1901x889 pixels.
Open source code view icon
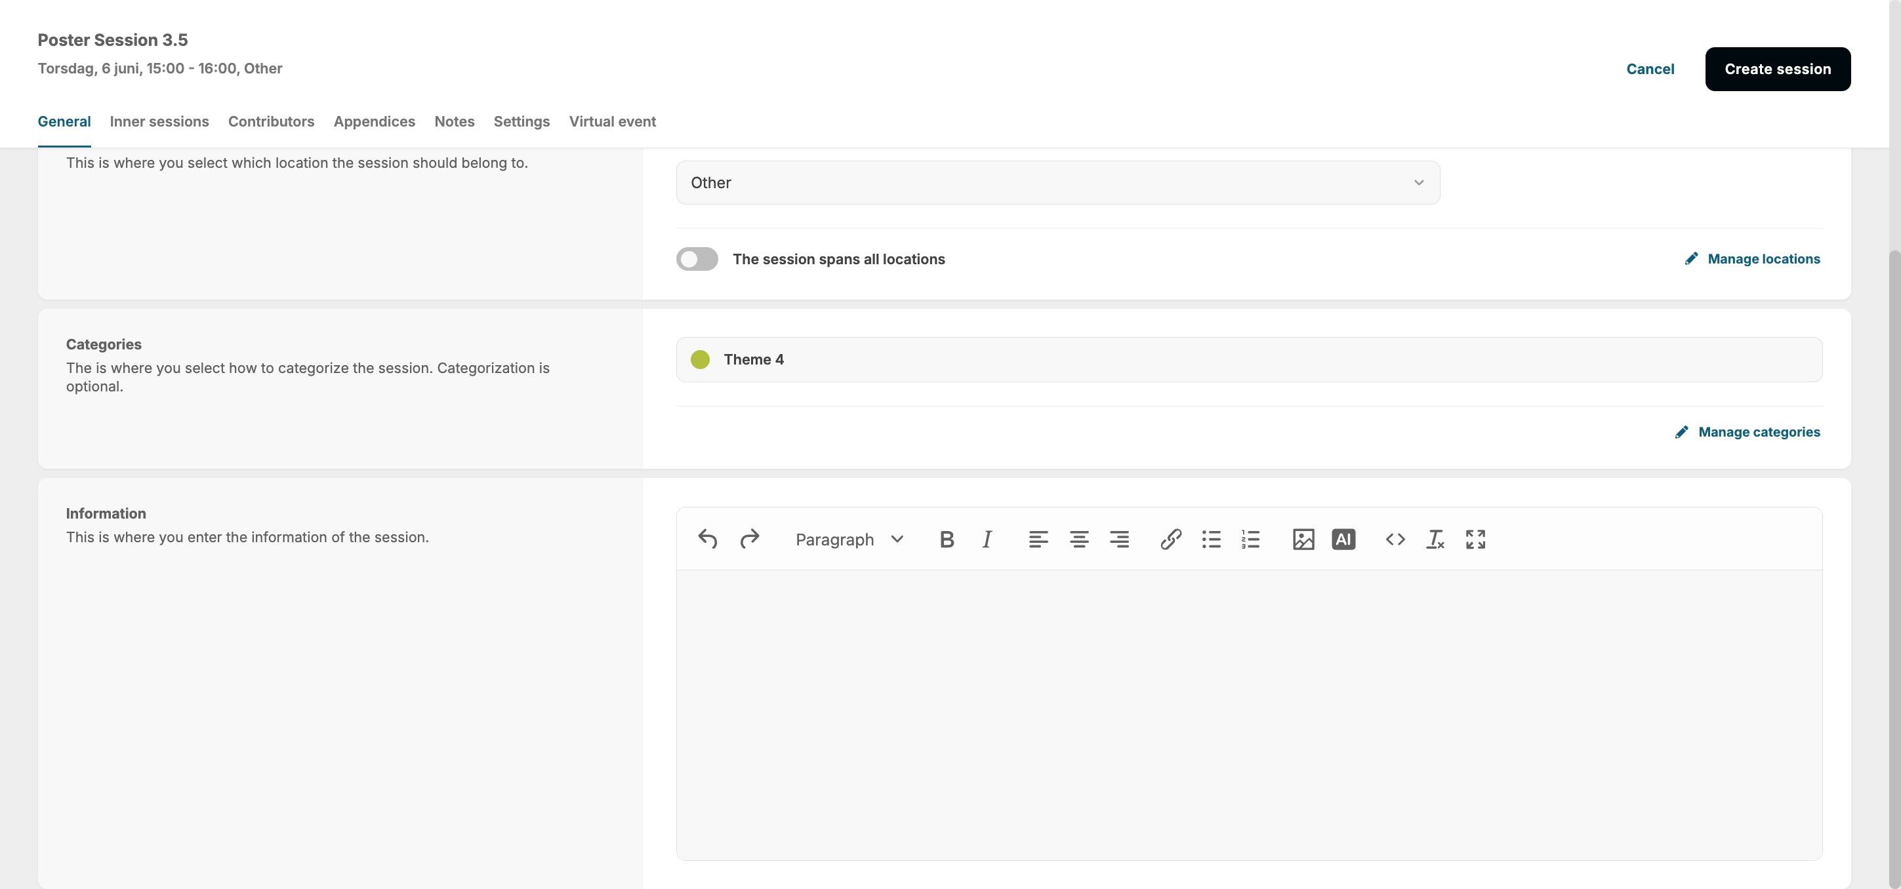pyautogui.click(x=1395, y=540)
